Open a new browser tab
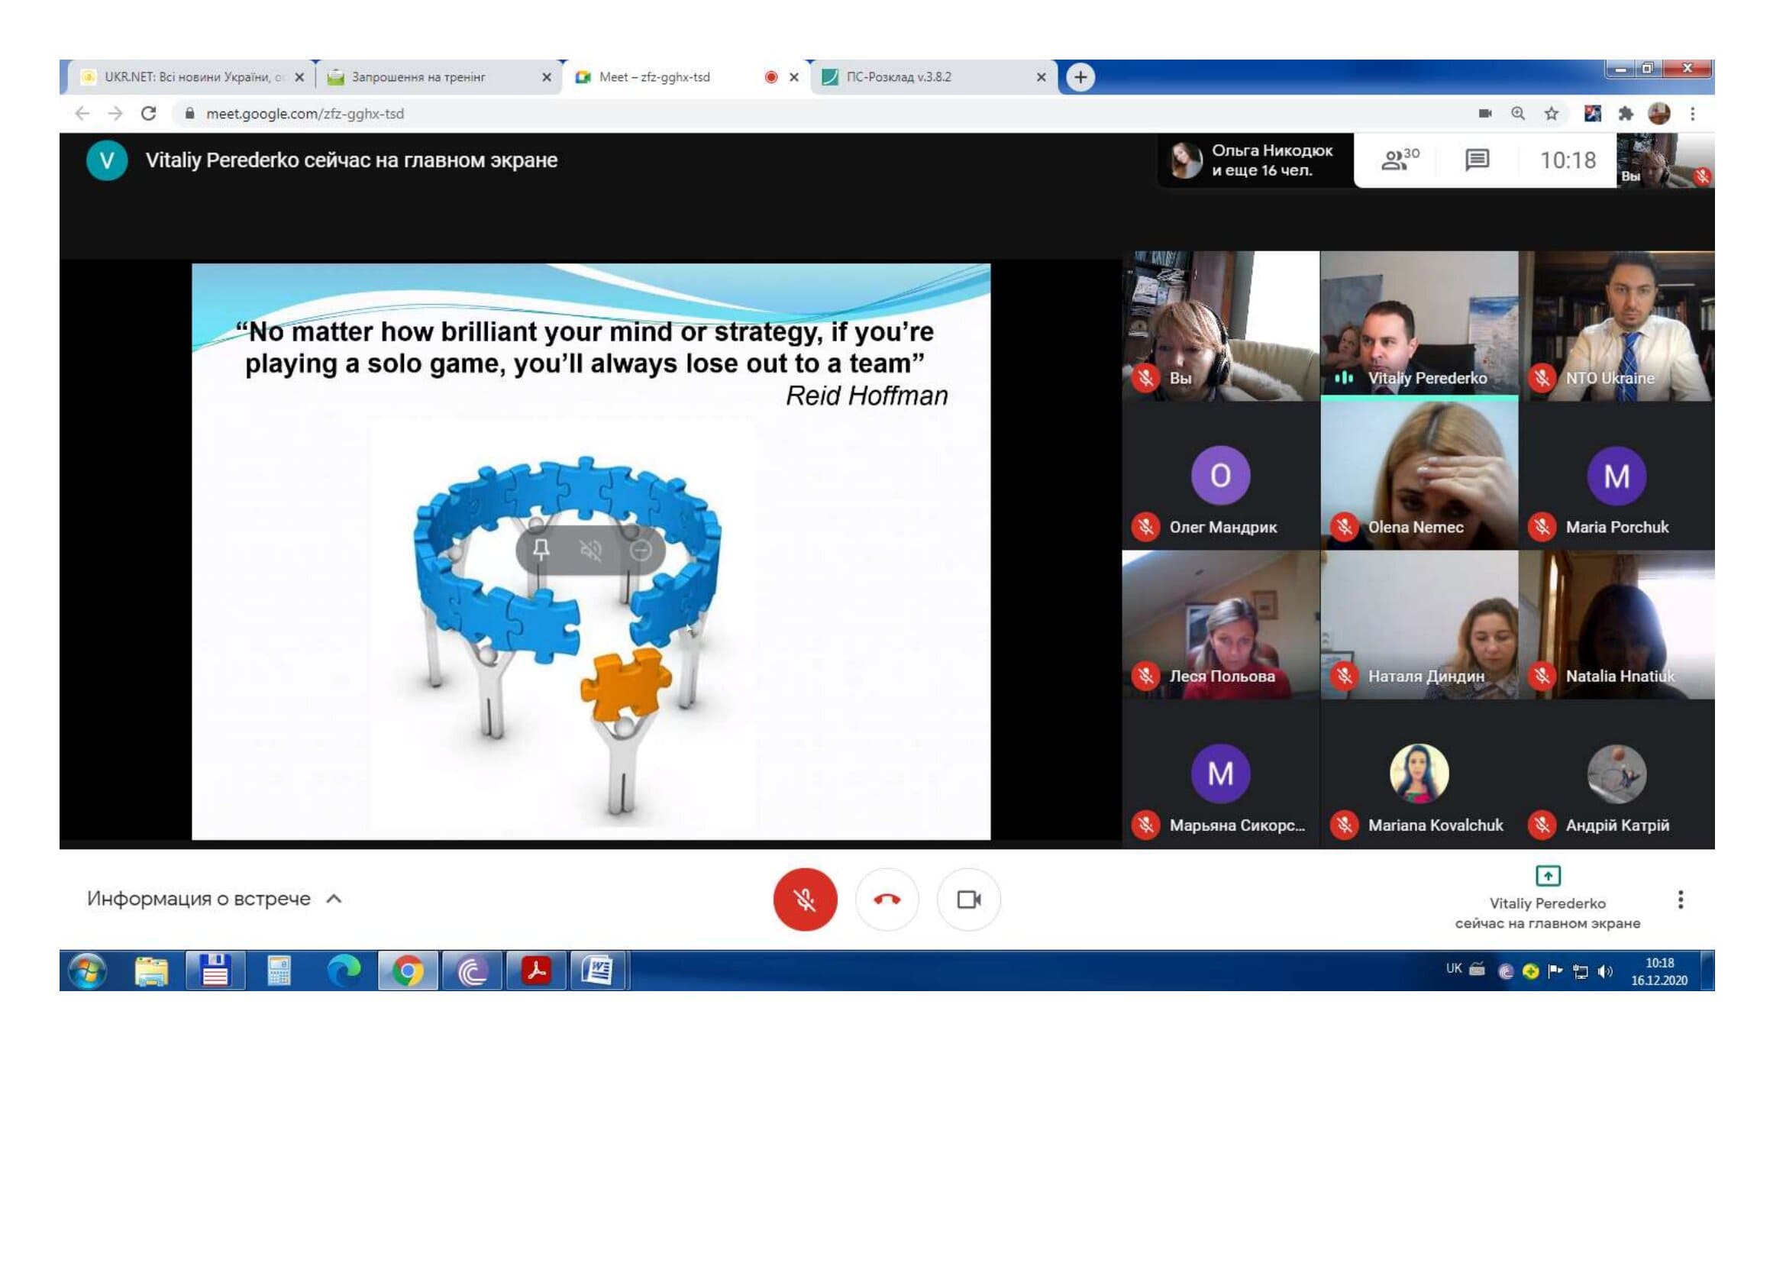Viewport: 1786px width, 1263px height. click(1080, 77)
